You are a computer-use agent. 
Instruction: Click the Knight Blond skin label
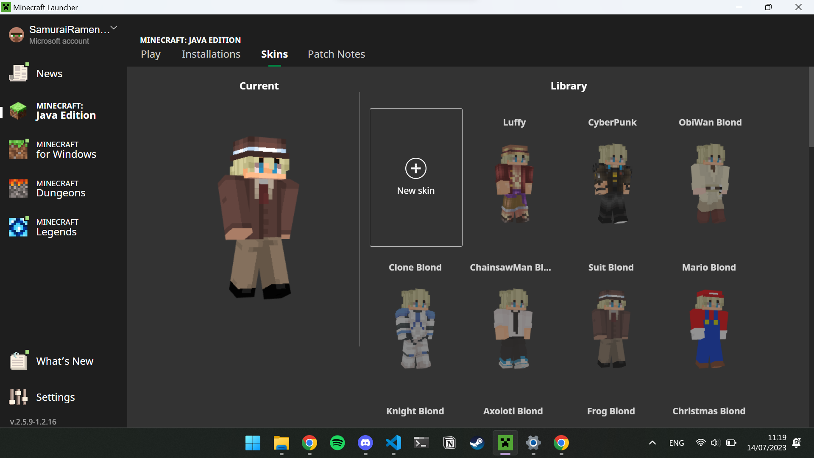click(x=415, y=411)
